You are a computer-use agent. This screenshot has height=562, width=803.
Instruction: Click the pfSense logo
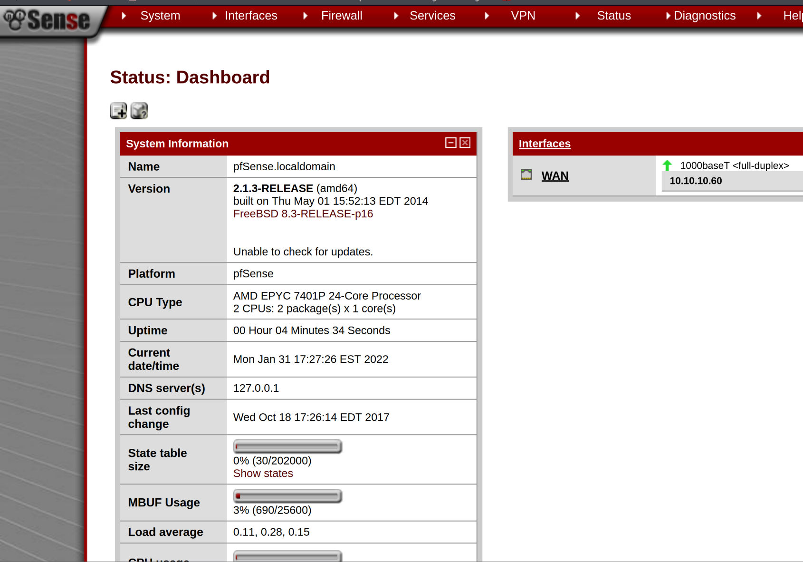tap(48, 20)
